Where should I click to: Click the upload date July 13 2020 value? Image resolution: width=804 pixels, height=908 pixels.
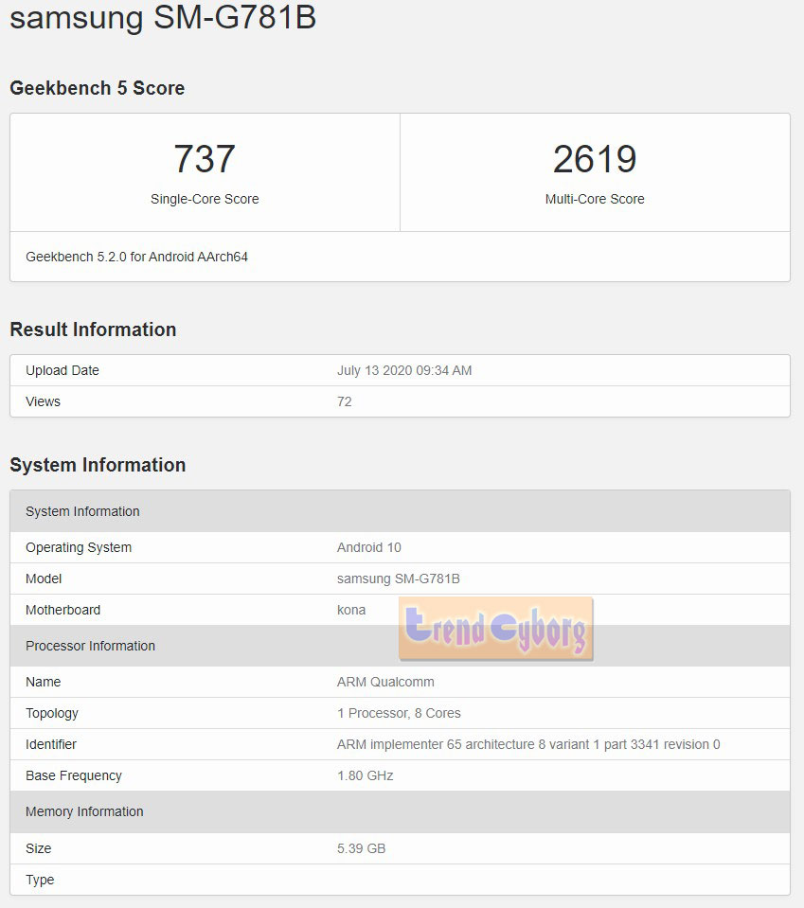404,370
